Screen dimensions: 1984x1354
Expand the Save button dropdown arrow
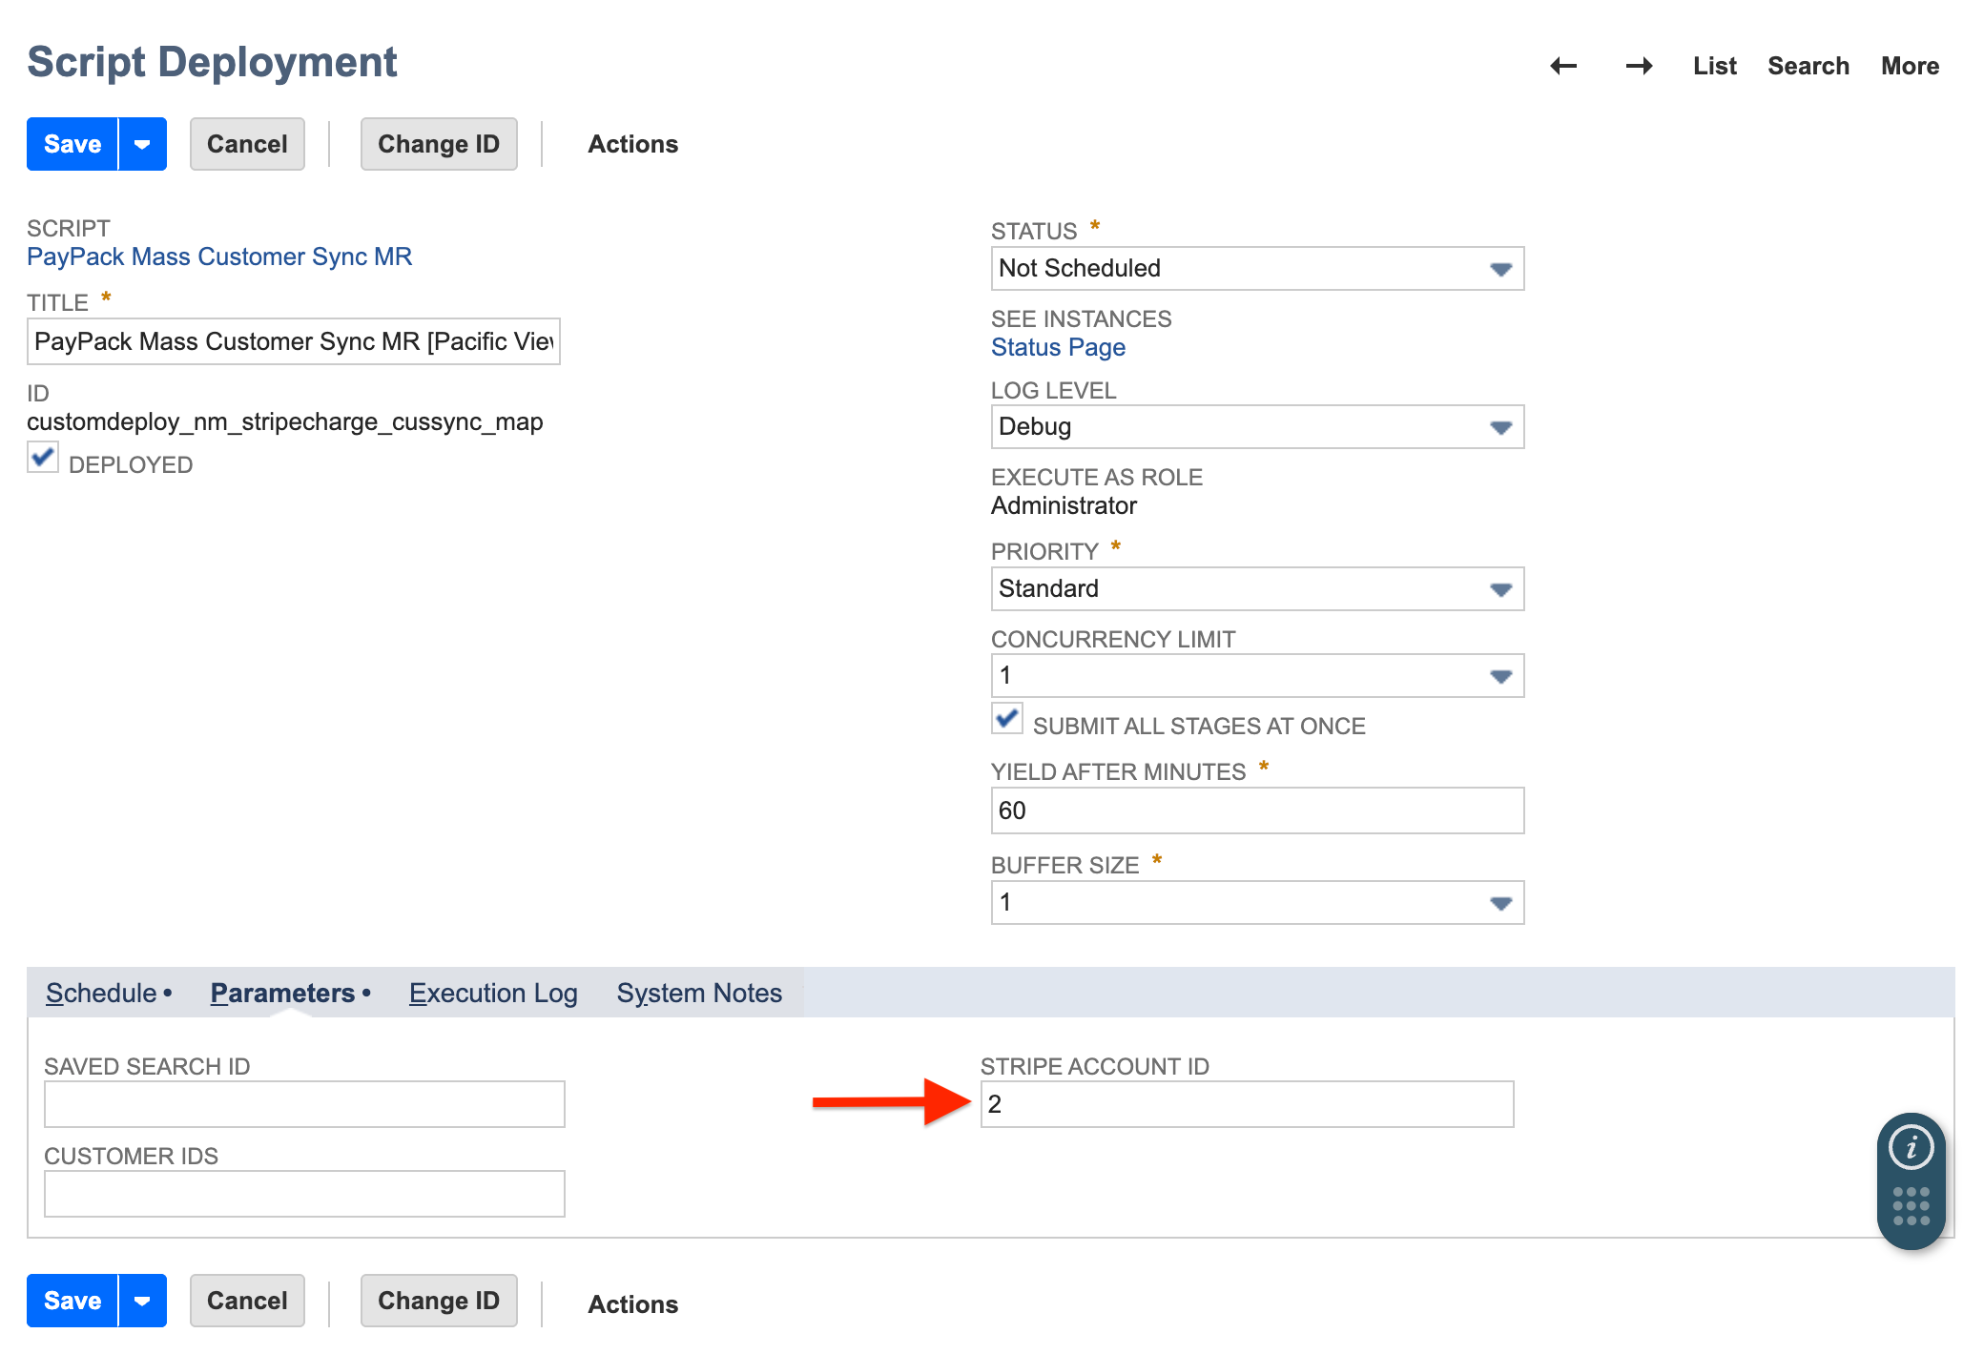point(143,144)
